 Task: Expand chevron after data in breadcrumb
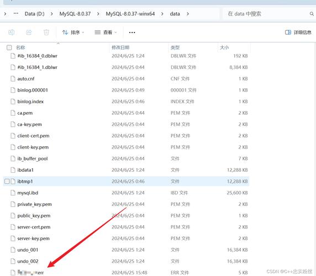188,14
